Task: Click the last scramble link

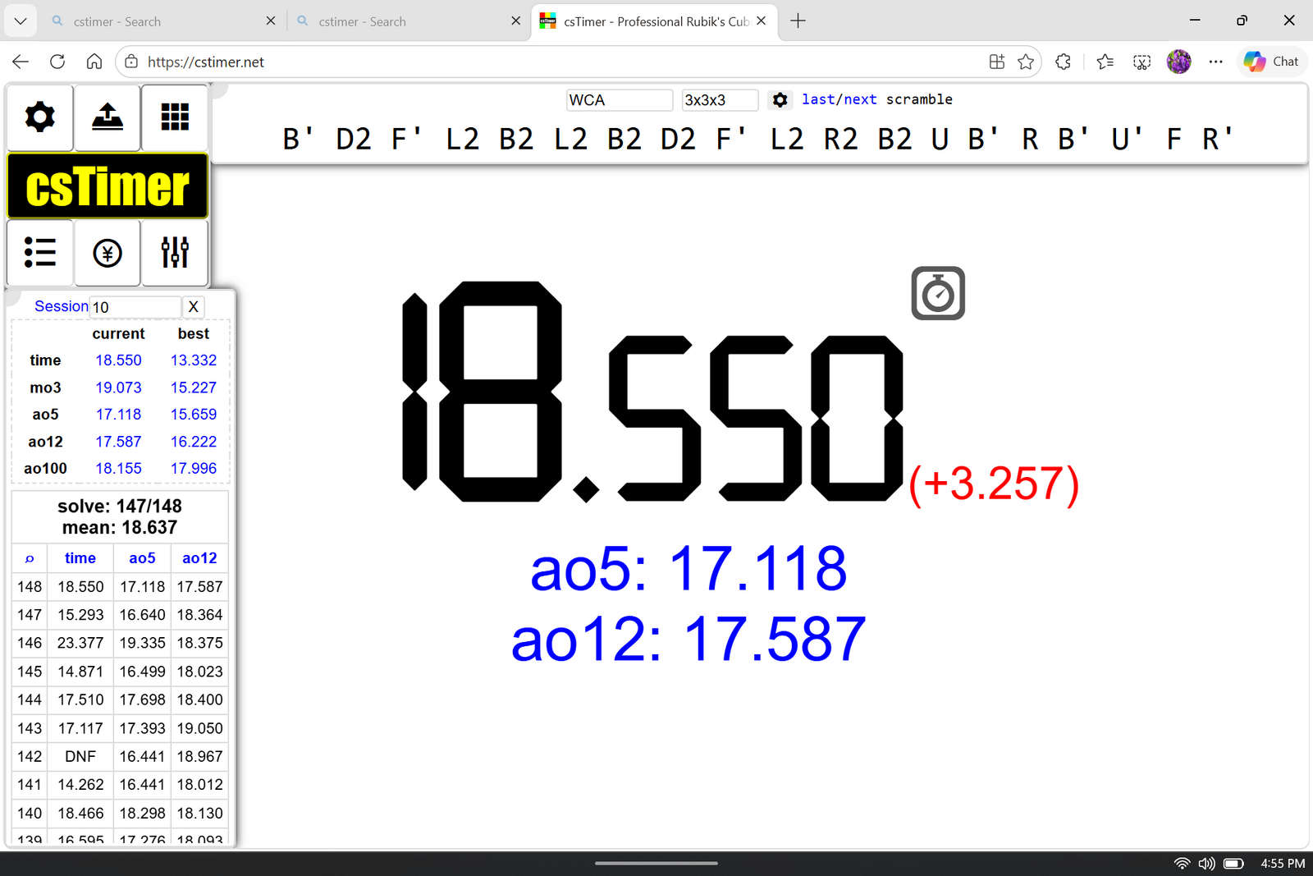Action: tap(817, 99)
